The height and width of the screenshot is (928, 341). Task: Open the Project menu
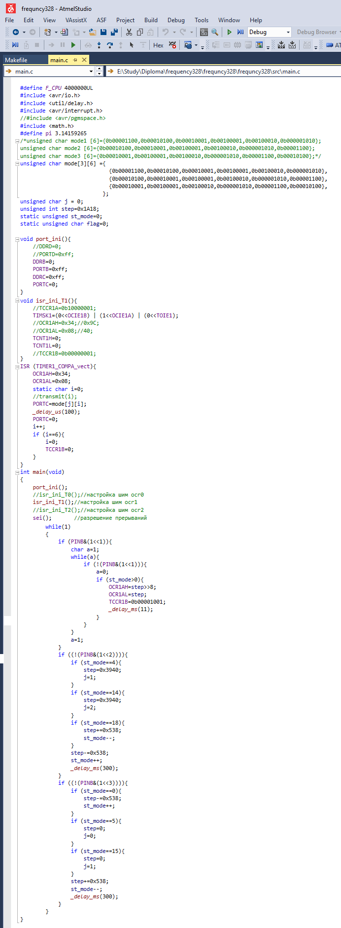click(x=125, y=20)
